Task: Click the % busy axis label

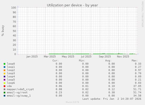Action: point(3,31)
